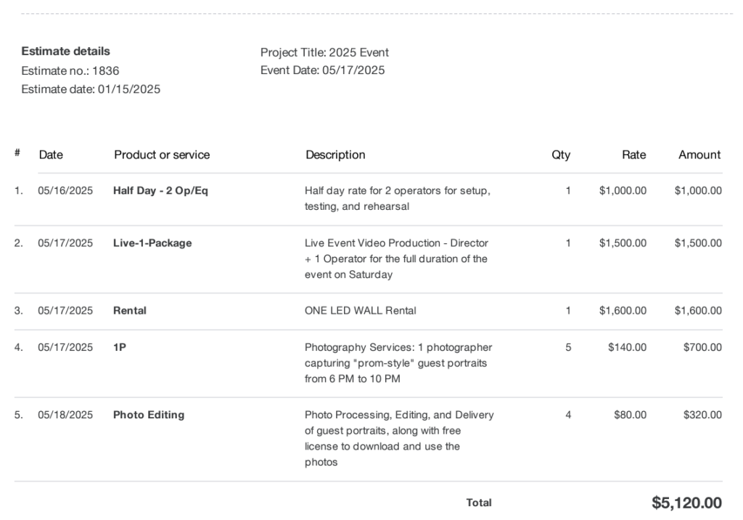
Task: Click the Product or service column header
Action: (162, 155)
